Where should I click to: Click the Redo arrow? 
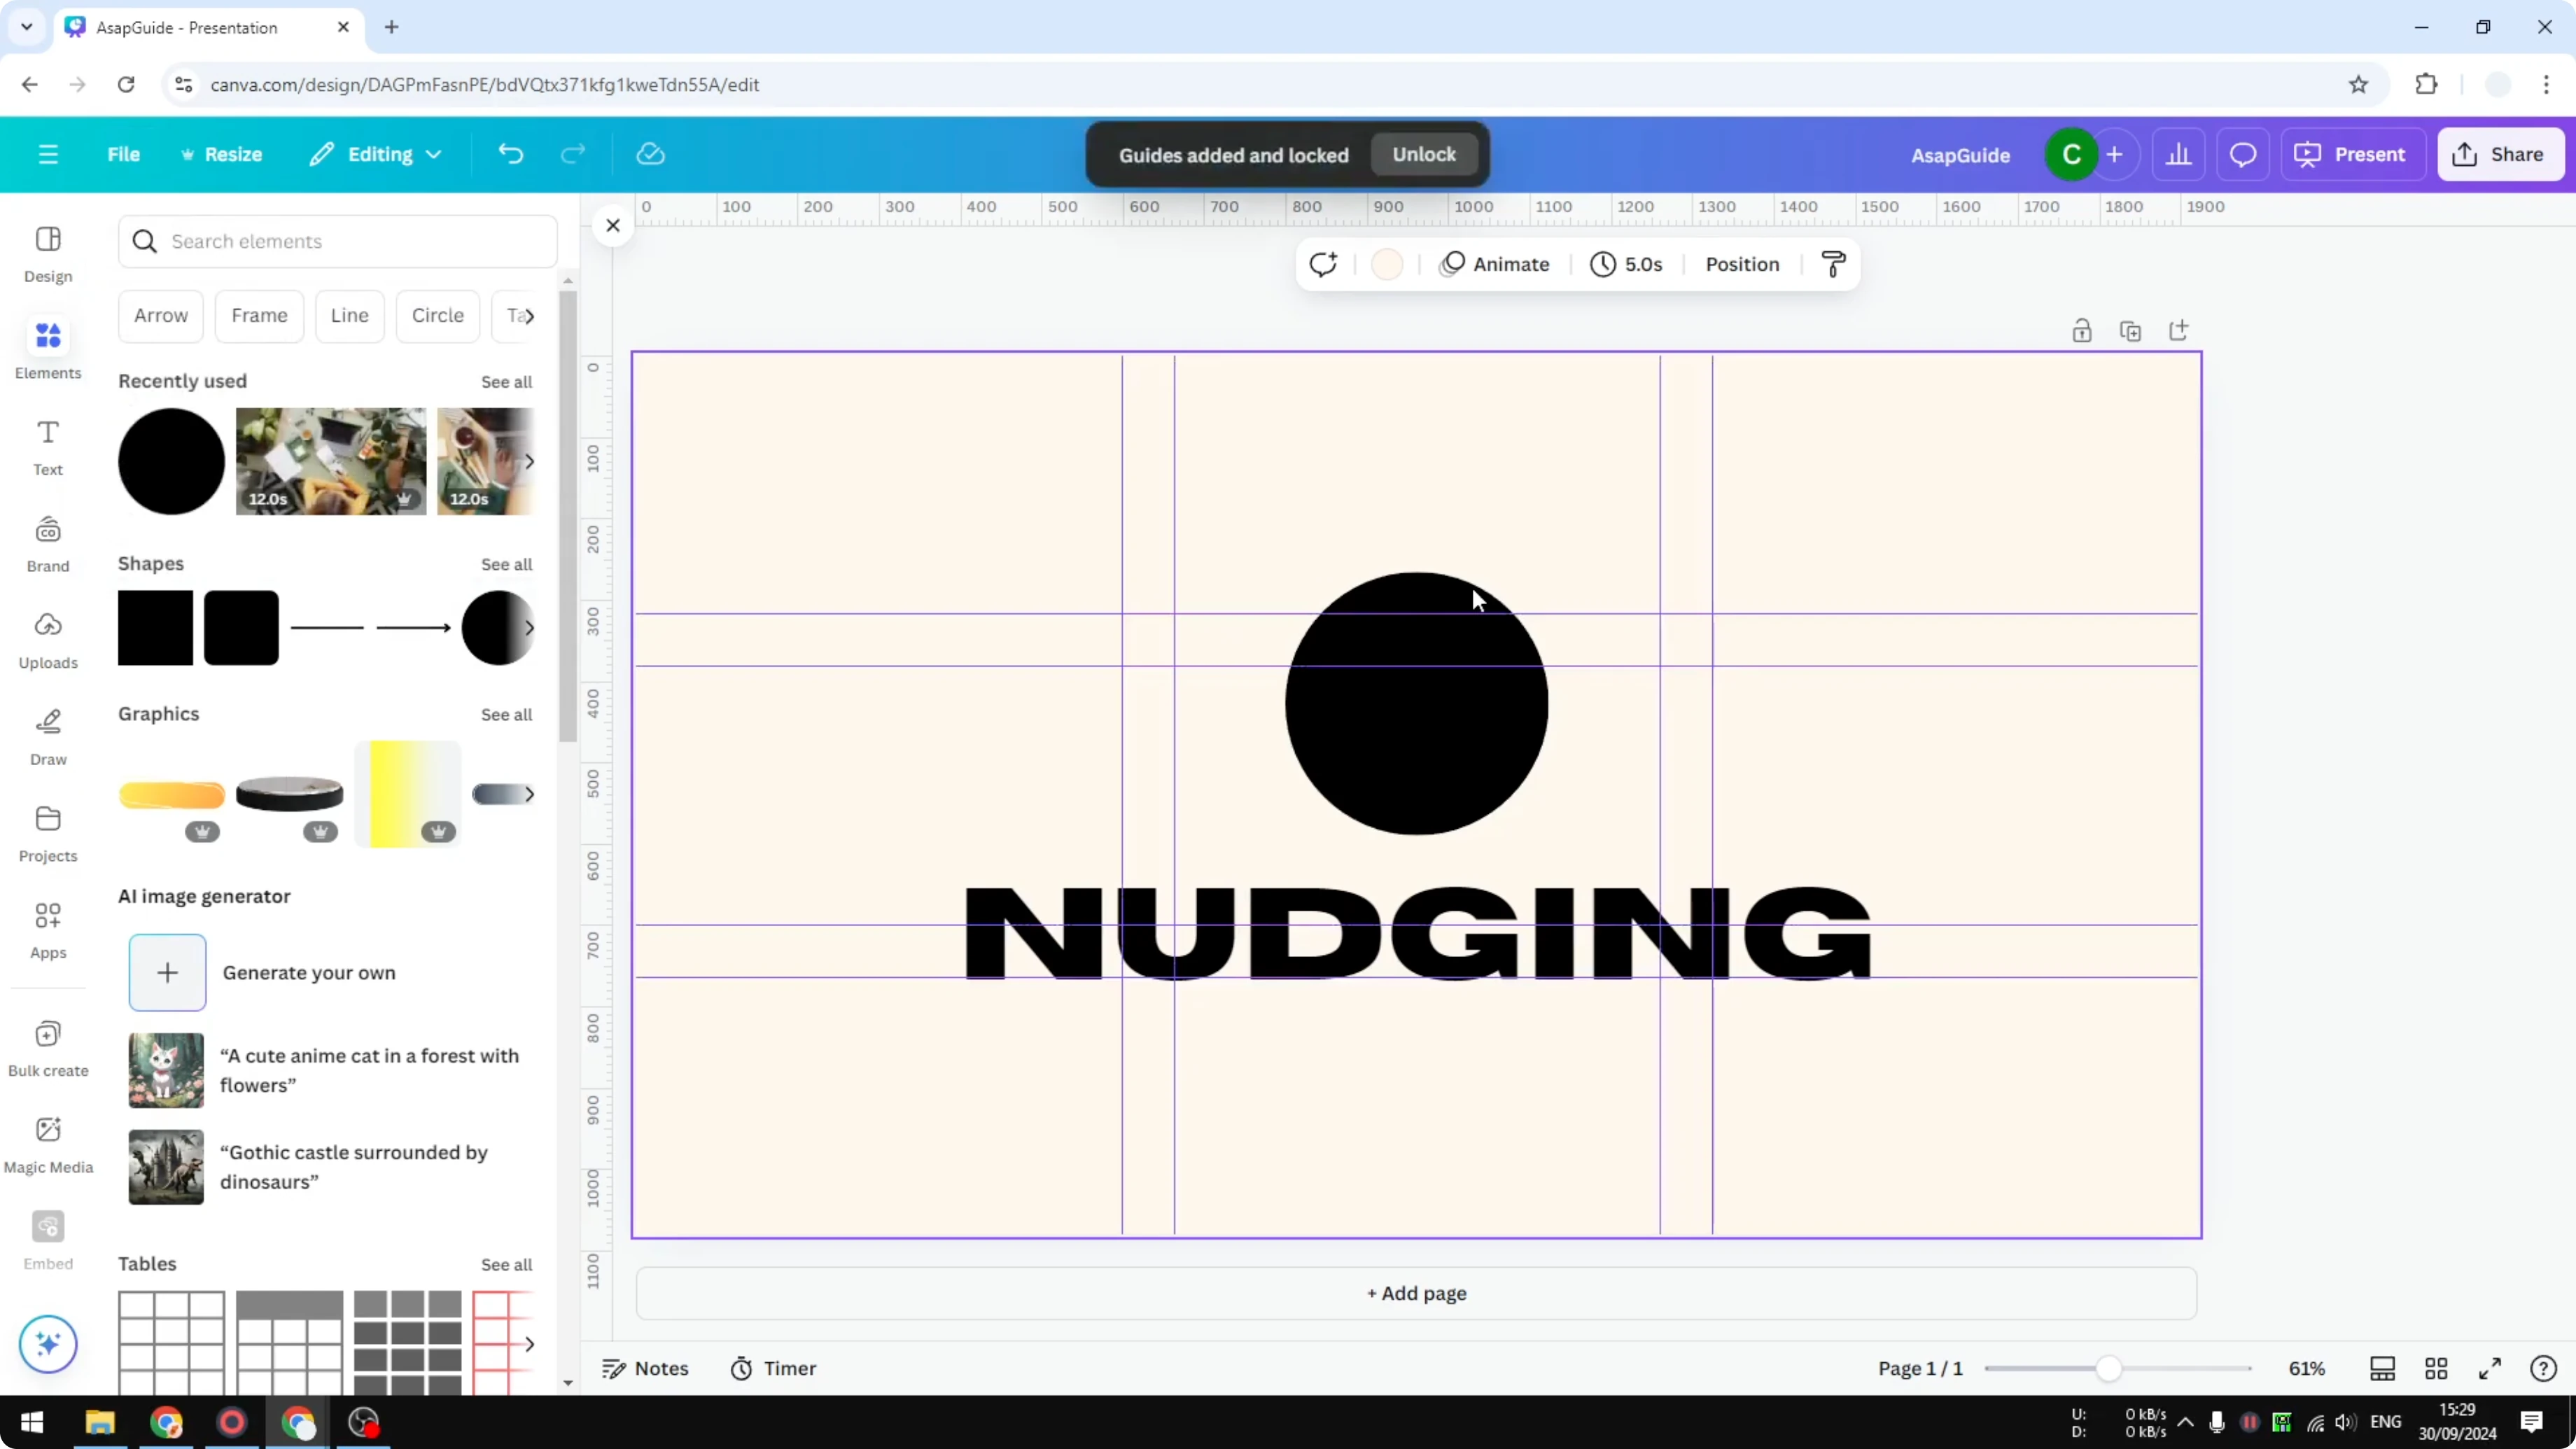pyautogui.click(x=573, y=154)
